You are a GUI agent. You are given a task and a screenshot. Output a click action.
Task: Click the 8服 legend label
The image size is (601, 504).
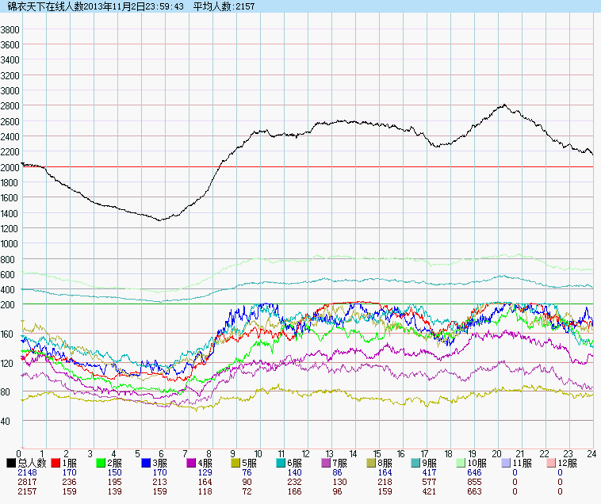pos(386,463)
